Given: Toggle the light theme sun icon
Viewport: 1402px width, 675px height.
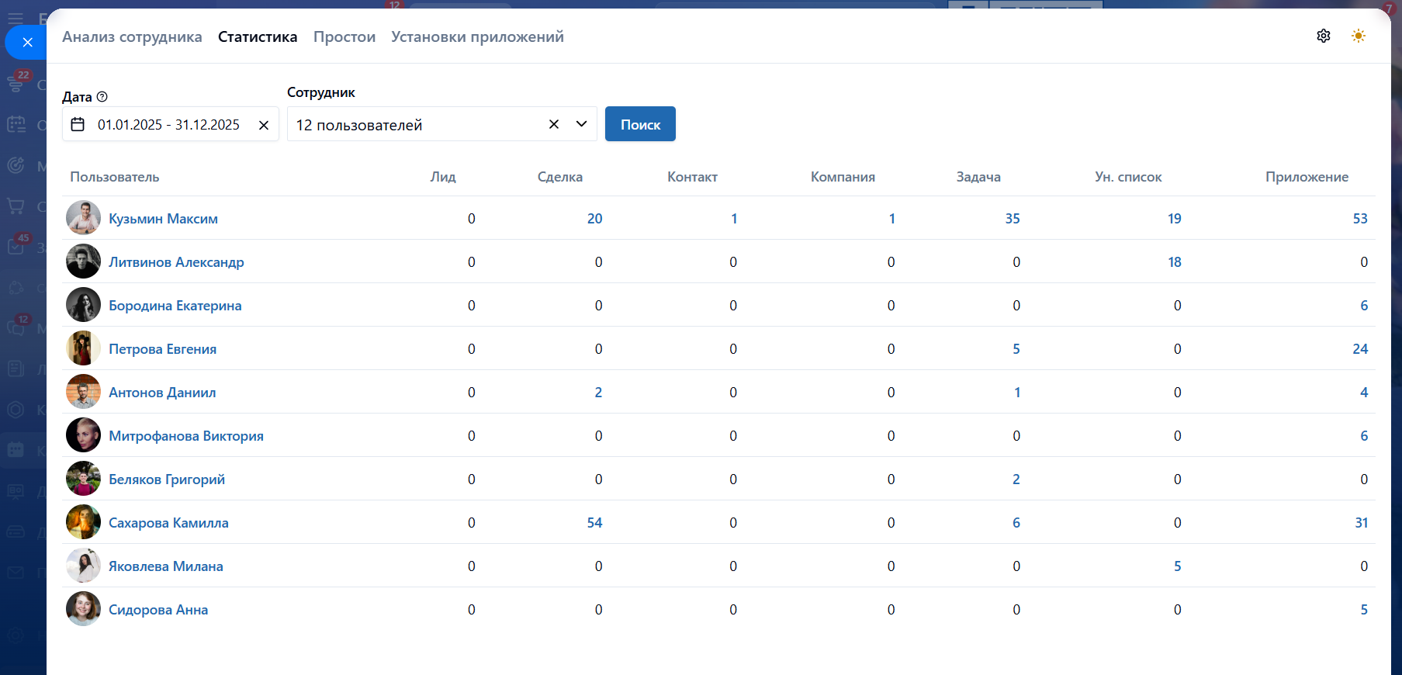Looking at the screenshot, I should (1358, 36).
